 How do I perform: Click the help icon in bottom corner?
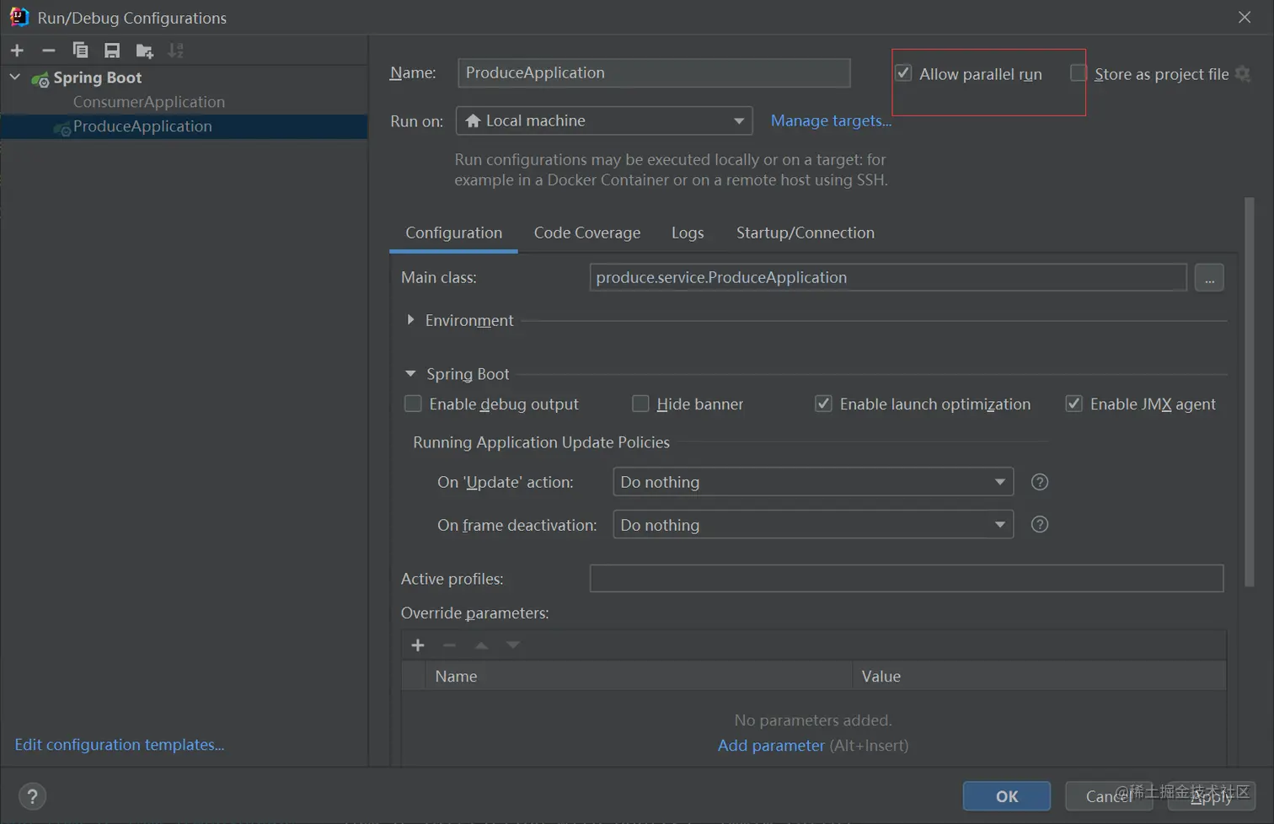click(x=32, y=795)
